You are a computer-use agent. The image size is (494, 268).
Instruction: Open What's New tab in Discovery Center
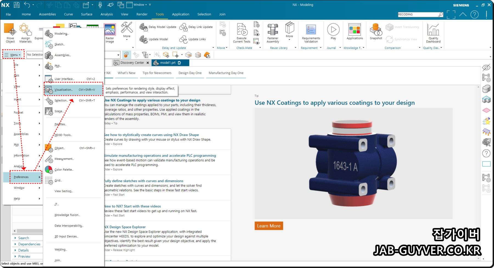coord(127,73)
